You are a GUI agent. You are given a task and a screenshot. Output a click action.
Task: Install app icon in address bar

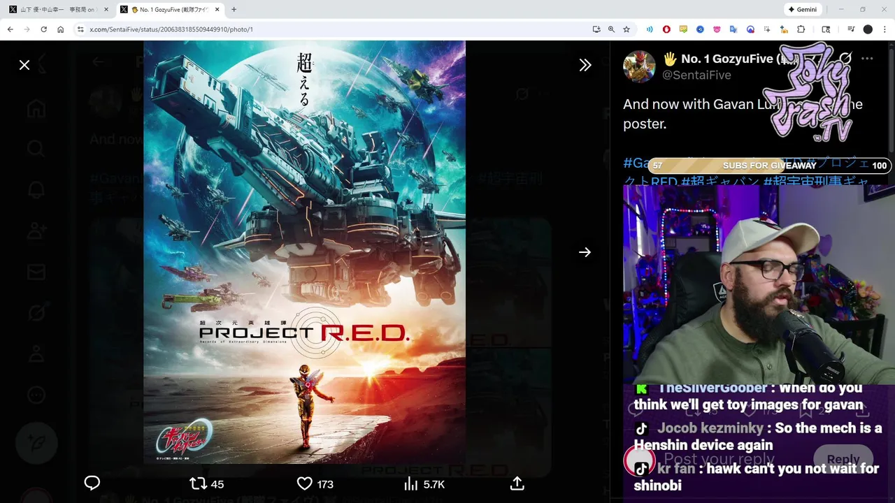pos(596,29)
